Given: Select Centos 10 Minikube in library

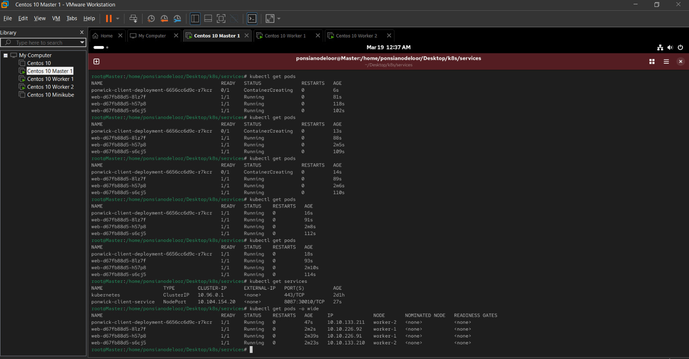Looking at the screenshot, I should click(50, 95).
